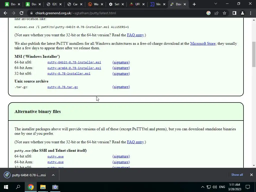This screenshot has height=192, width=256.
Task: Open signature for 32-bit x86 MSI installer
Action: pyautogui.click(x=121, y=74)
